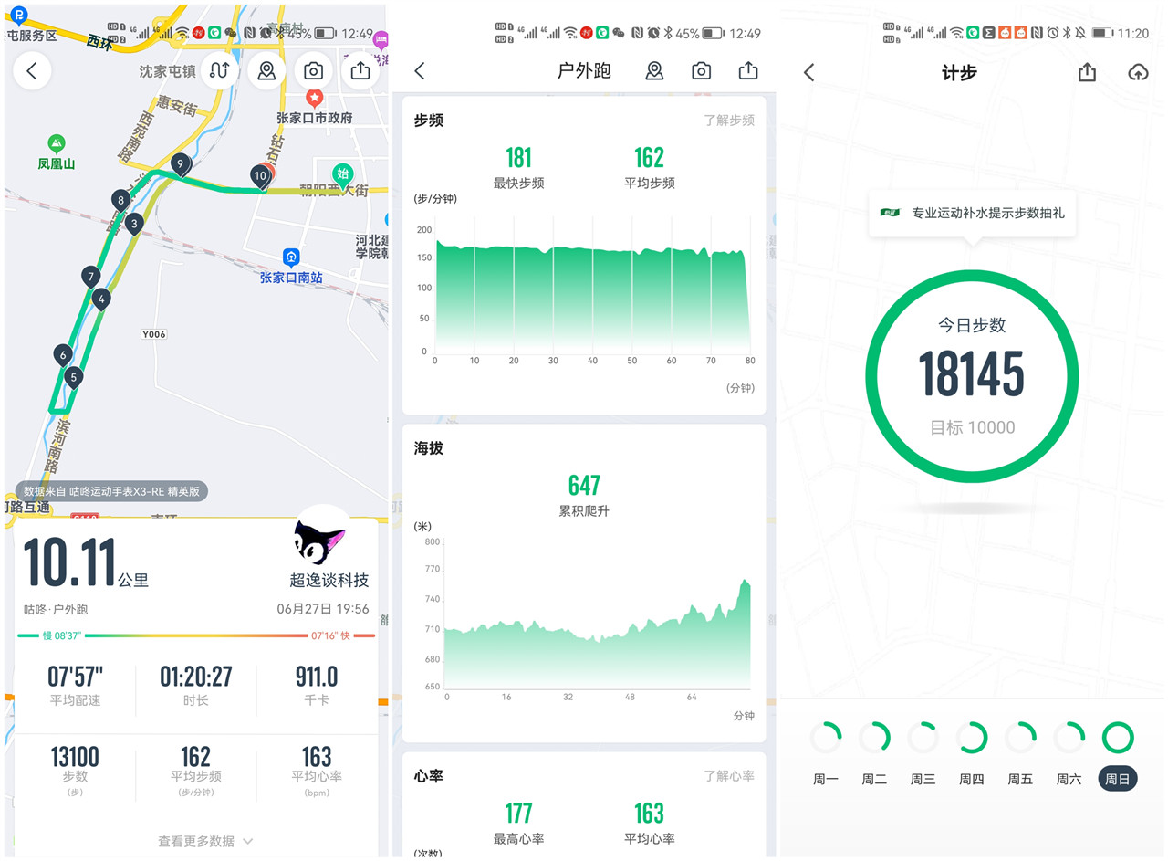Screen dimensions: 1168x861
Task: Tap the 沈家屯镇 map label
Action: 167,71
